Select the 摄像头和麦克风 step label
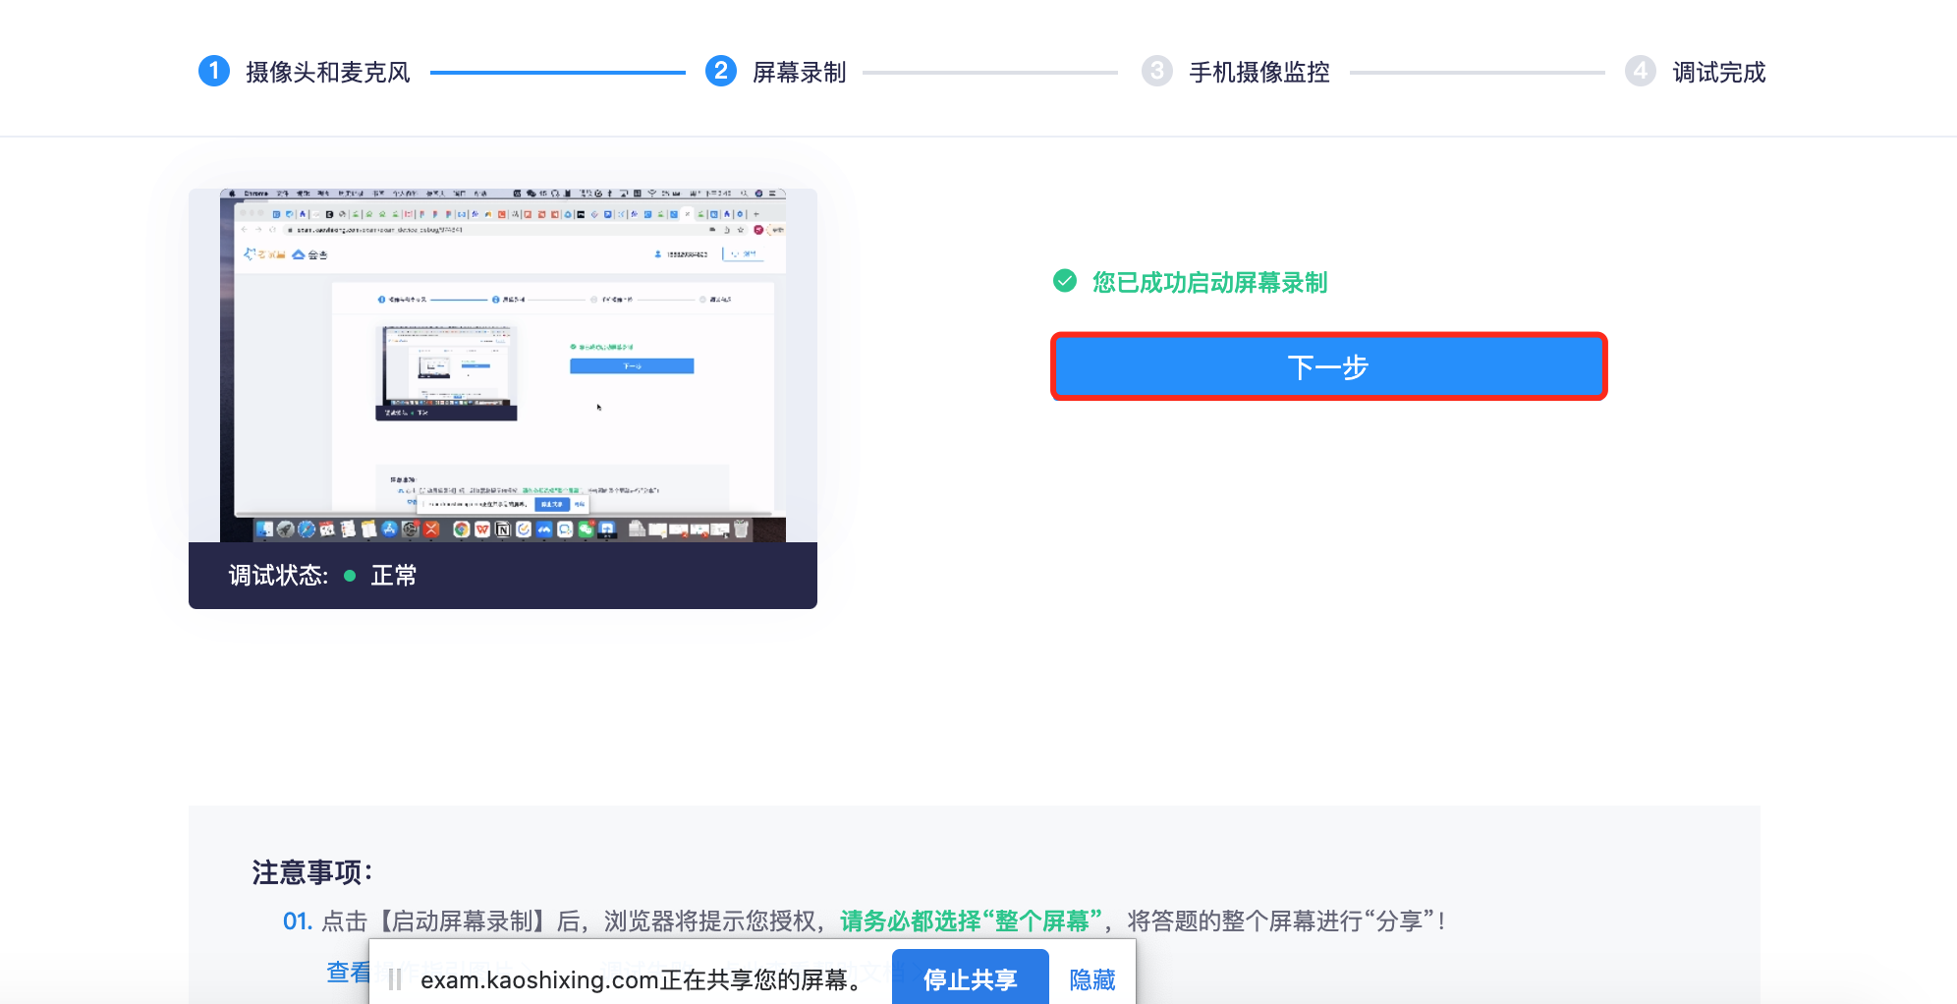The width and height of the screenshot is (1957, 1004). [x=327, y=73]
